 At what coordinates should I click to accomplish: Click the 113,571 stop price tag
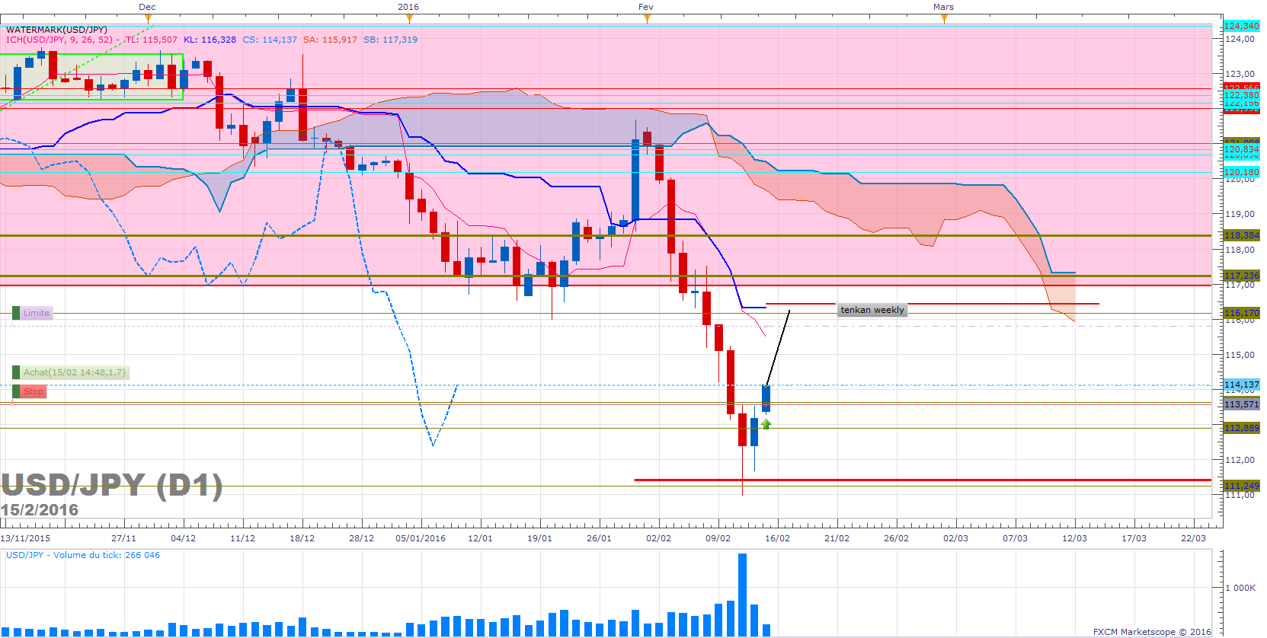tap(1241, 404)
